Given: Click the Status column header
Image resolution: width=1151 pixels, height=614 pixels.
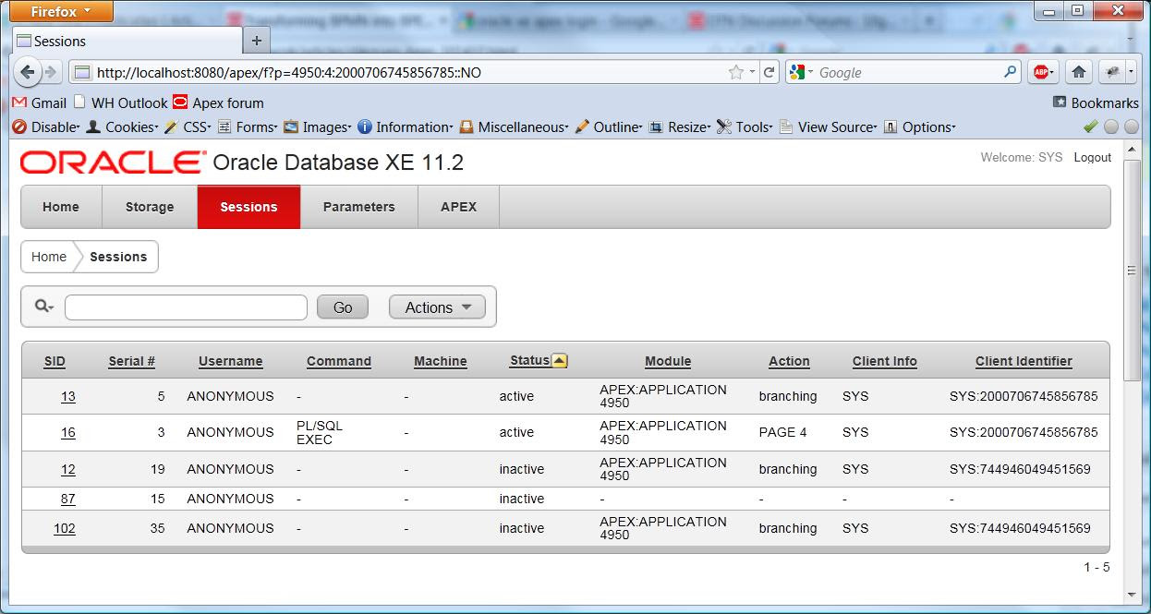Looking at the screenshot, I should (529, 360).
